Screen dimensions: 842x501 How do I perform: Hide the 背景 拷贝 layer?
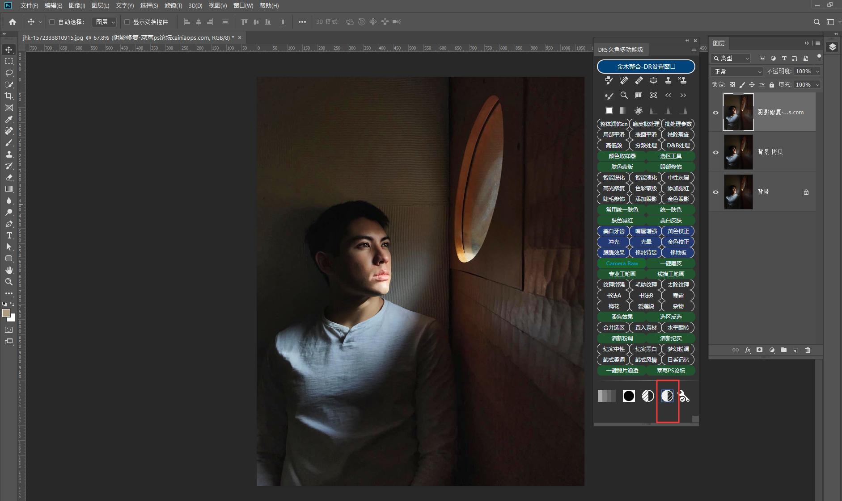click(x=715, y=152)
